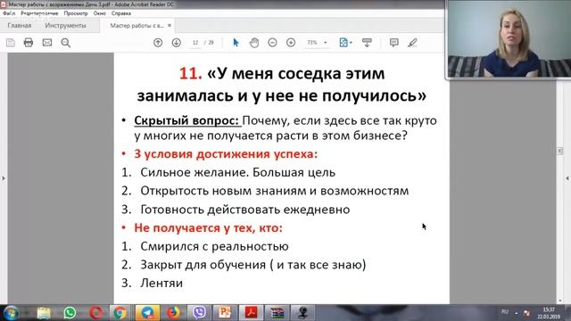Open Google Chrome from taskbar
571x321 pixels.
coord(120,313)
